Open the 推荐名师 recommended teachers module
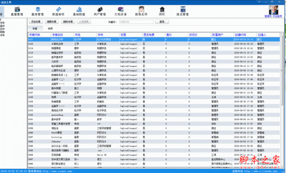Viewport: 286px width, 173px height. pos(141,11)
